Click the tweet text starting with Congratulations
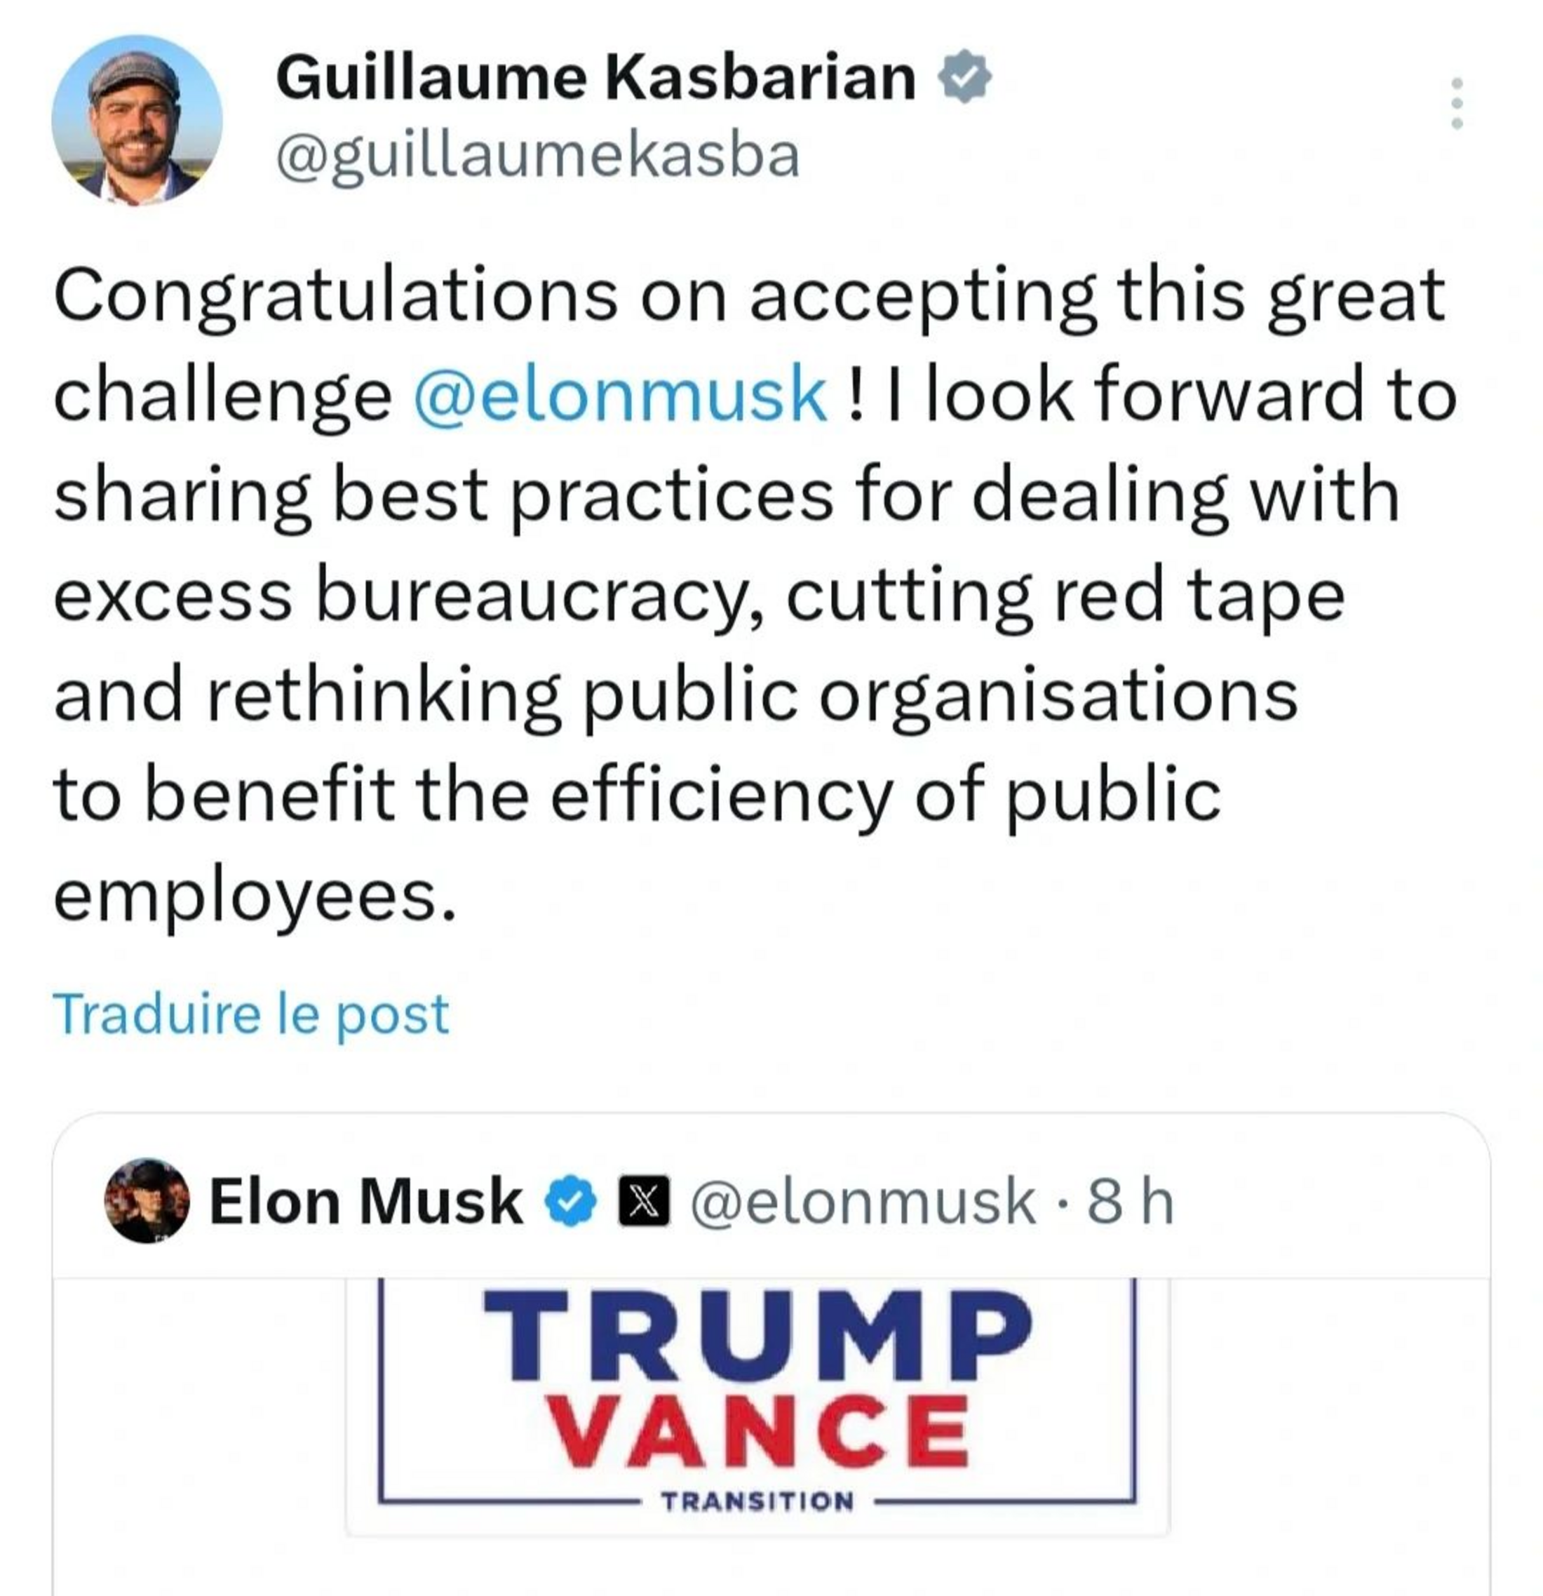The width and height of the screenshot is (1543, 1596). coord(749,295)
